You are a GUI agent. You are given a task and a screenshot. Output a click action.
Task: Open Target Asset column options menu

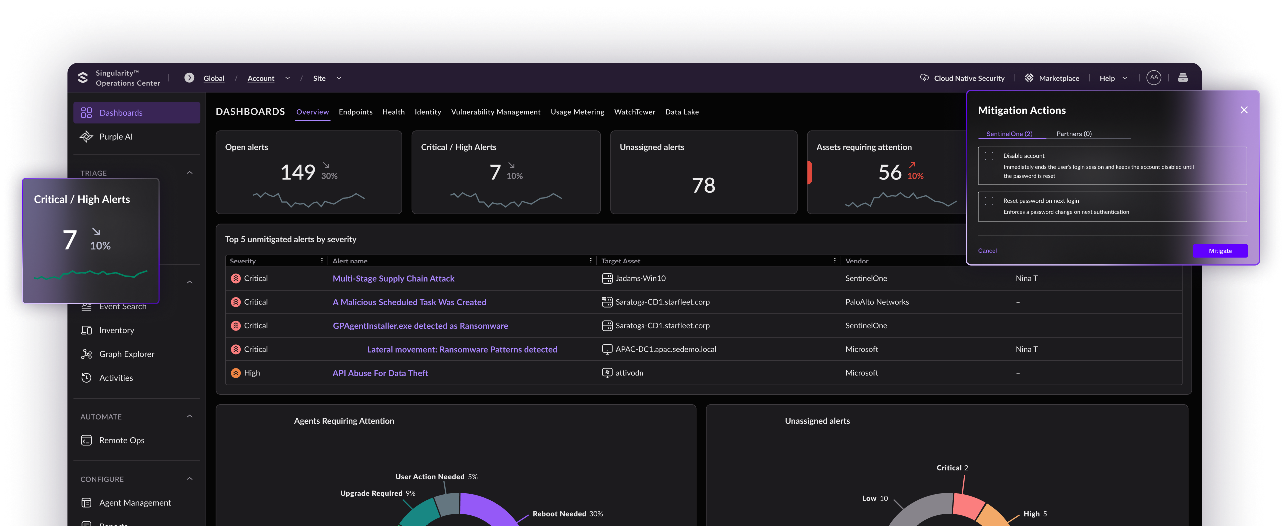835,261
